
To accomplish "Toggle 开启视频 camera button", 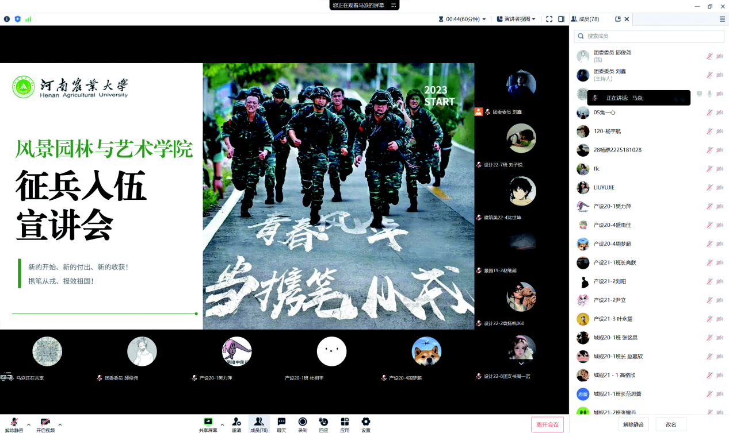I will click(x=45, y=422).
